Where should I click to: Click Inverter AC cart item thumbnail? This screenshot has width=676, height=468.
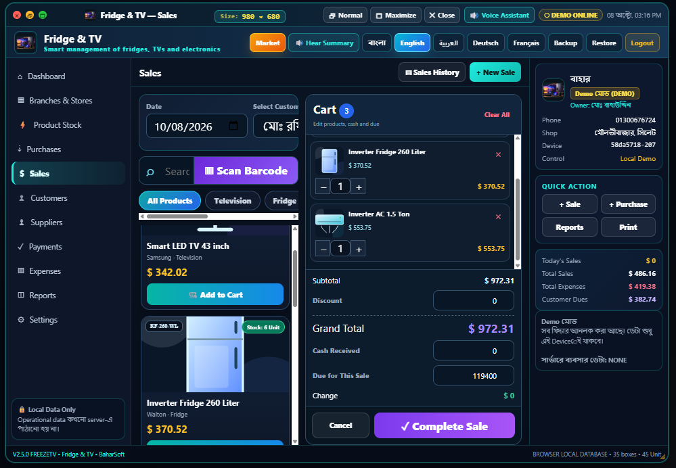(330, 223)
